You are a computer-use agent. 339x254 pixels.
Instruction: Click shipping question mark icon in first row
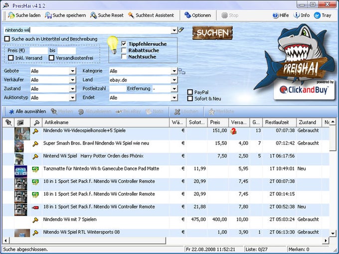(233, 131)
